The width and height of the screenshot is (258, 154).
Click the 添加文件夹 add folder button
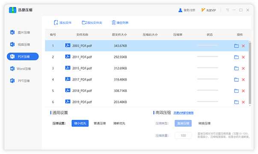[x=92, y=23]
